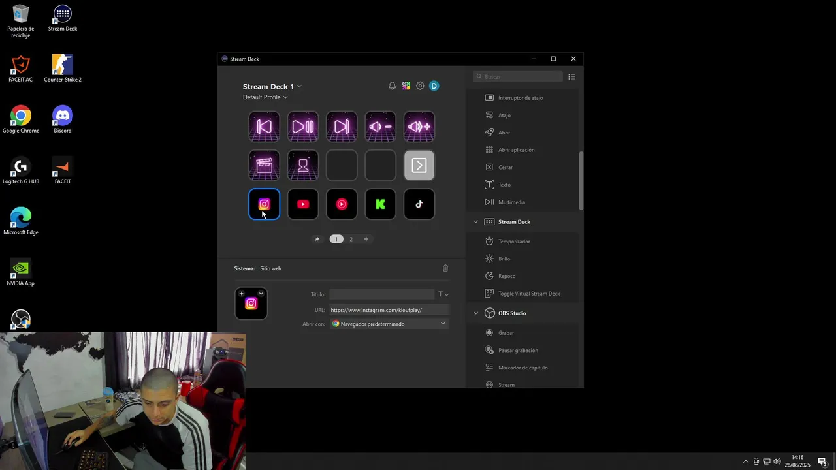Image resolution: width=836 pixels, height=470 pixels.
Task: Select the play/pause key
Action: (x=303, y=127)
